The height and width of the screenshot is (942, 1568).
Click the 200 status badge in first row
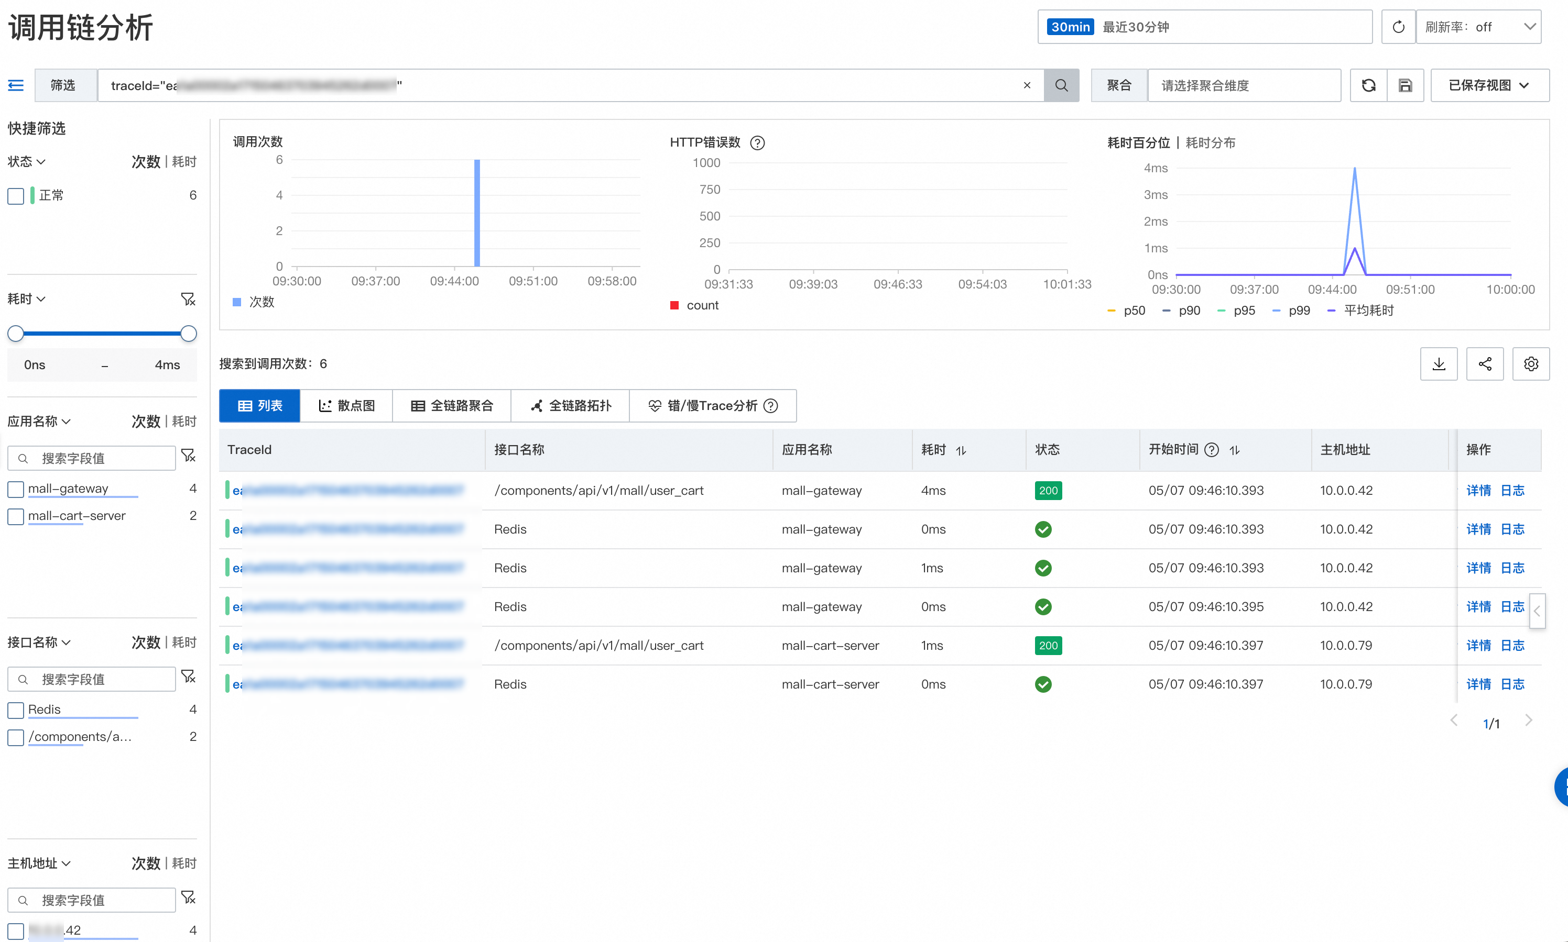pyautogui.click(x=1048, y=491)
